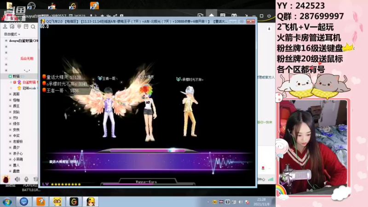Expand the 颜王 sub-channel
This screenshot has height=207, width=368.
16,106
